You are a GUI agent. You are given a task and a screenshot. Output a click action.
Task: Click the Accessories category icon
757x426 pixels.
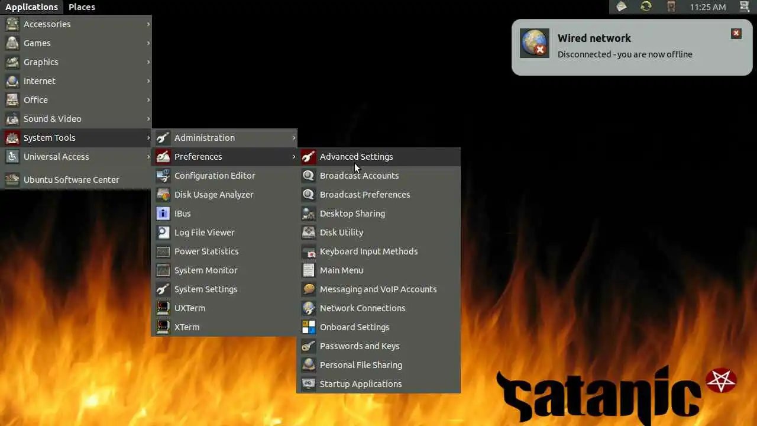click(12, 24)
